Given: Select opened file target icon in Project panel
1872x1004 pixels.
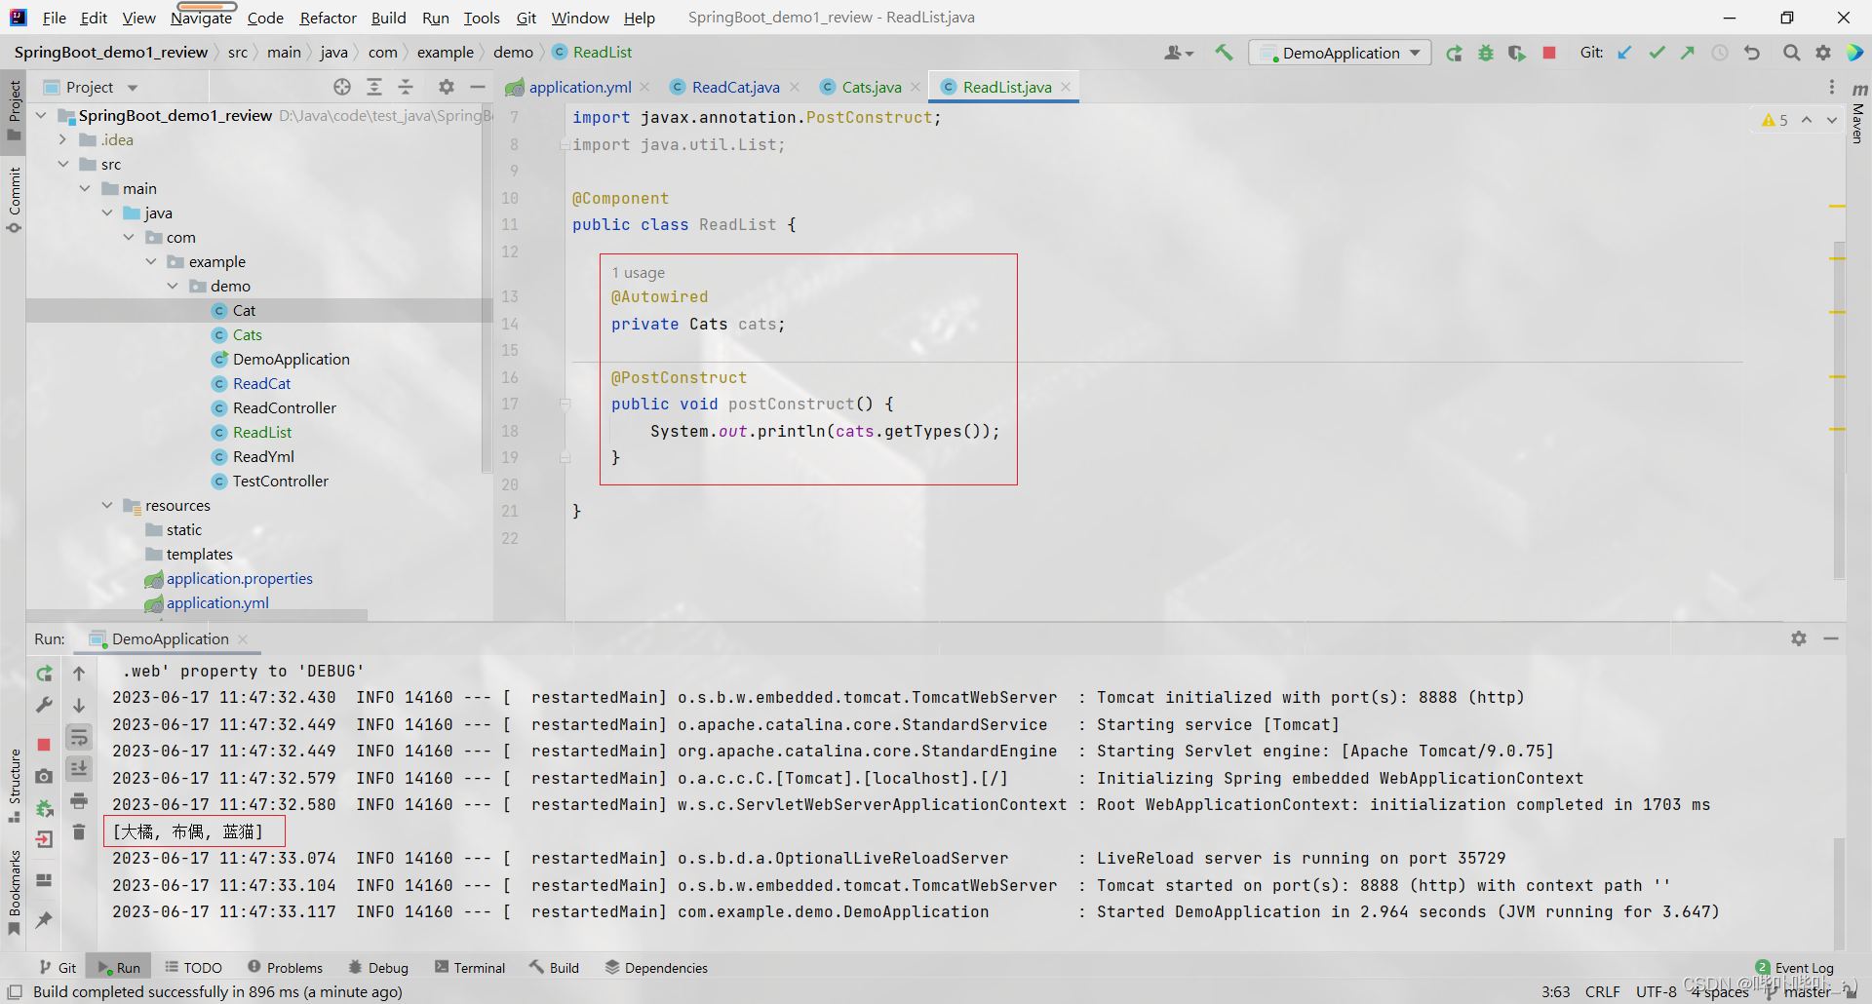Looking at the screenshot, I should [342, 87].
